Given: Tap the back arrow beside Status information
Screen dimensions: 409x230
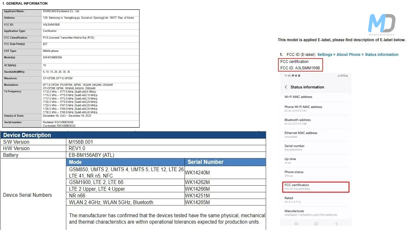Looking at the screenshot, I should point(286,87).
